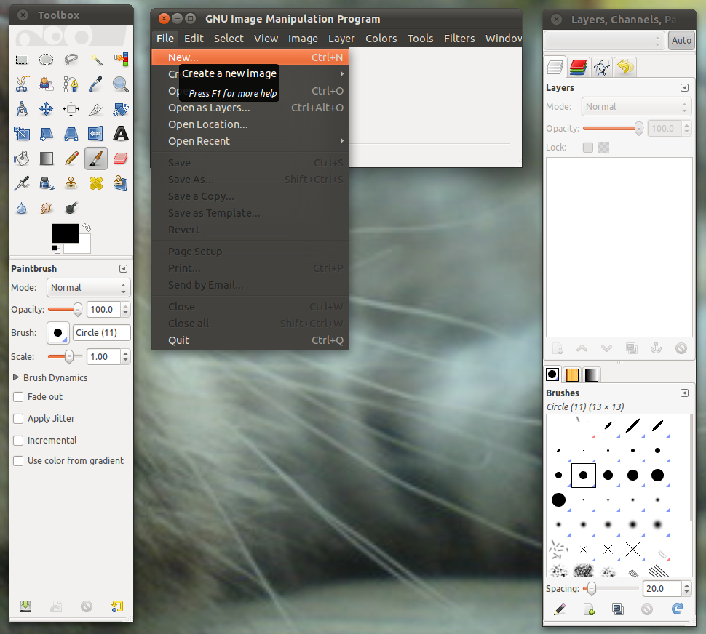This screenshot has height=634, width=706.
Task: Open the Filters menu
Action: tap(459, 39)
